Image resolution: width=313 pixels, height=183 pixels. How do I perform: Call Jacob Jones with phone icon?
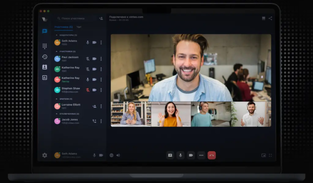94,121
